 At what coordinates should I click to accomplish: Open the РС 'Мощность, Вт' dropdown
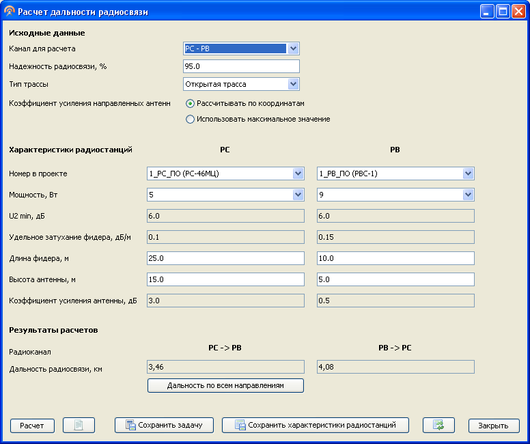point(298,195)
